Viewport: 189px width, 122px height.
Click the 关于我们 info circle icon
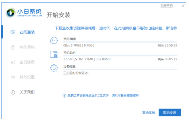click(x=13, y=92)
